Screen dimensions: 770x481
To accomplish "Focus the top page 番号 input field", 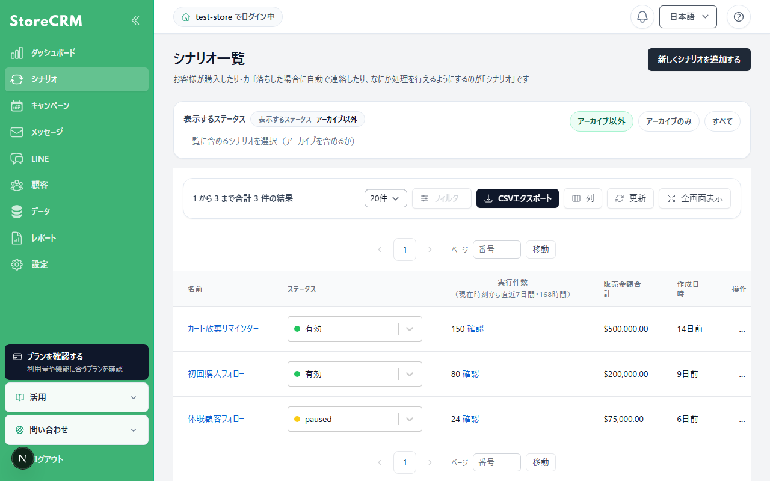I will coord(497,250).
